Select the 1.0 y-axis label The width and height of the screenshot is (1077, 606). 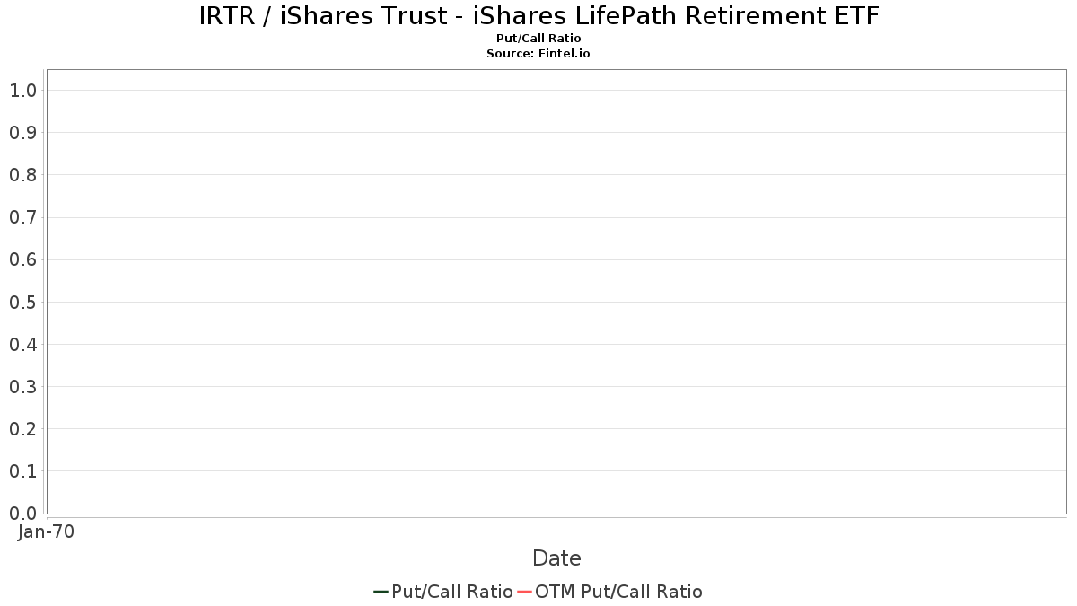tap(22, 91)
